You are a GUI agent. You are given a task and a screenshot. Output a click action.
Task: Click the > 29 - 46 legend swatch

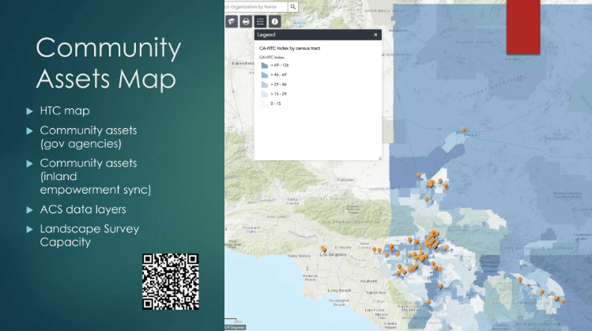tap(265, 84)
